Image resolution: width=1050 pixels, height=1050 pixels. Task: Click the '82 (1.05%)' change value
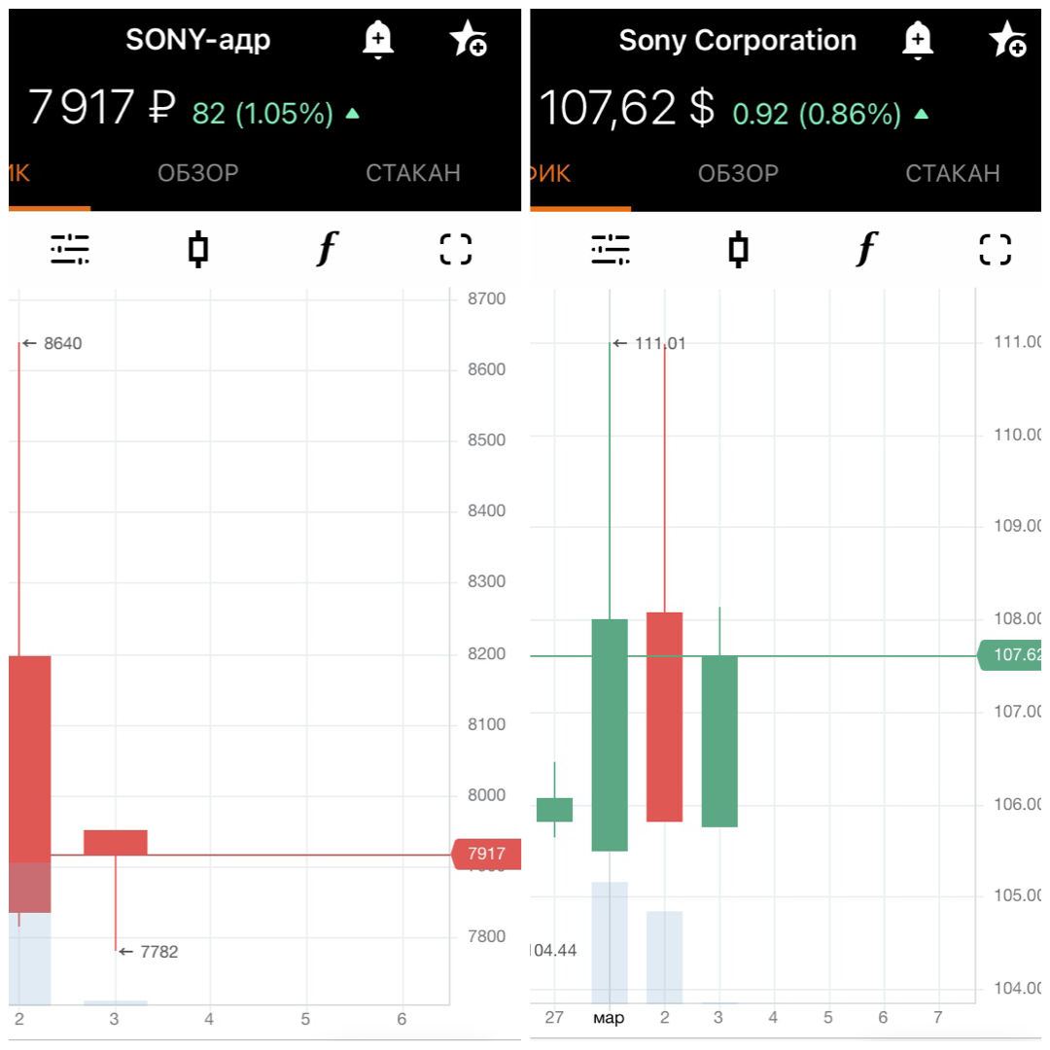click(x=262, y=113)
